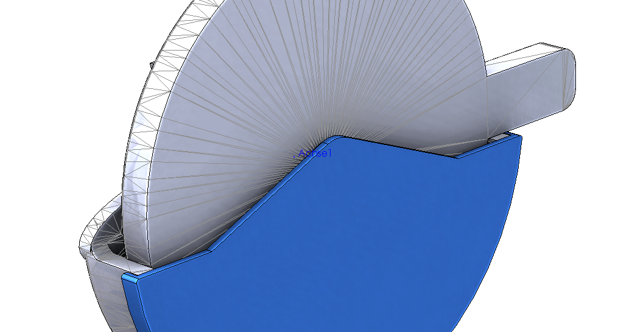The width and height of the screenshot is (632, 332).
Task: Pick the rounded top corner of the blue cover
Action: click(337, 138)
